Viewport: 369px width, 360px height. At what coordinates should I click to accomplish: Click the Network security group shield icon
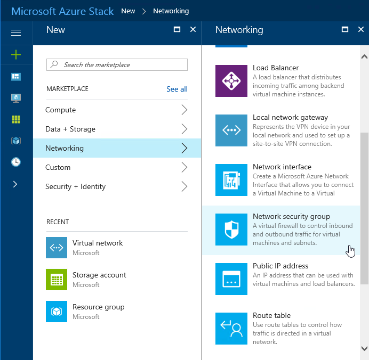point(231,230)
